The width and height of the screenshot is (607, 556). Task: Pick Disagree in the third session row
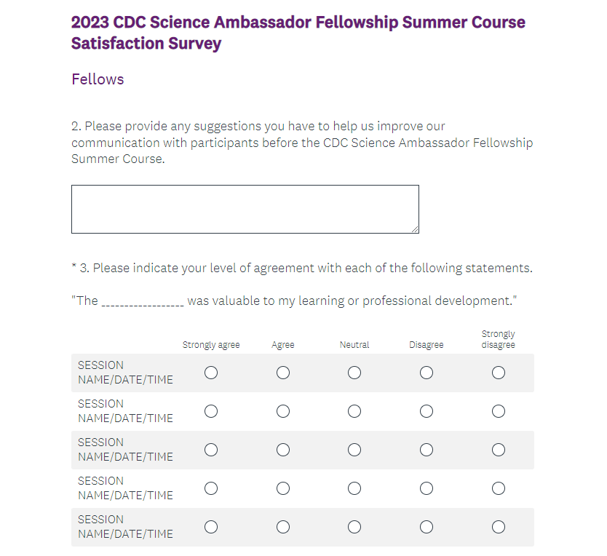(427, 450)
